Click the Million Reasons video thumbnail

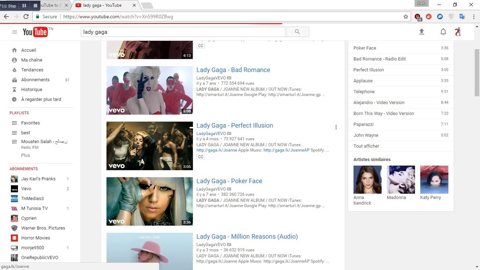tap(150, 251)
